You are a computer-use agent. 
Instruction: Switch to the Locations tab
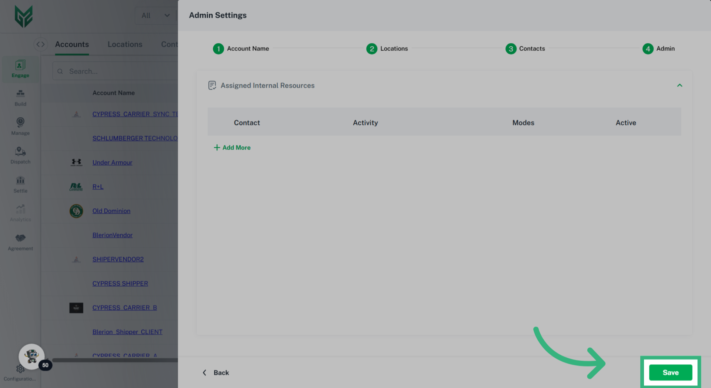tap(125, 44)
